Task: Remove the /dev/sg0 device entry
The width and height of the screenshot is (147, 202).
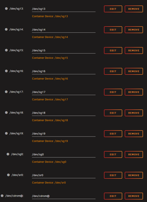Action: coord(134,155)
